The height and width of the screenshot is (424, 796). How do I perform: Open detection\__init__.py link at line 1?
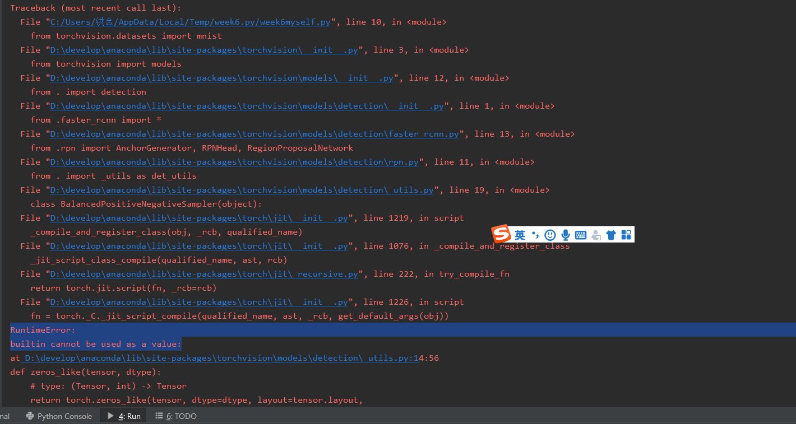(x=247, y=106)
